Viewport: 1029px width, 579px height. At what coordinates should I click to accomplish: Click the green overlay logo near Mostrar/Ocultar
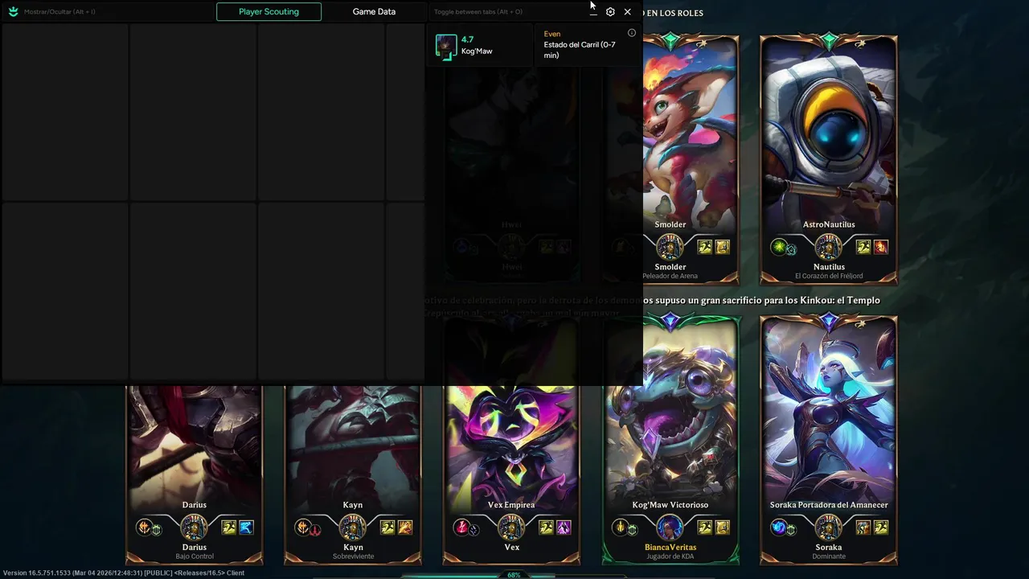(x=13, y=11)
